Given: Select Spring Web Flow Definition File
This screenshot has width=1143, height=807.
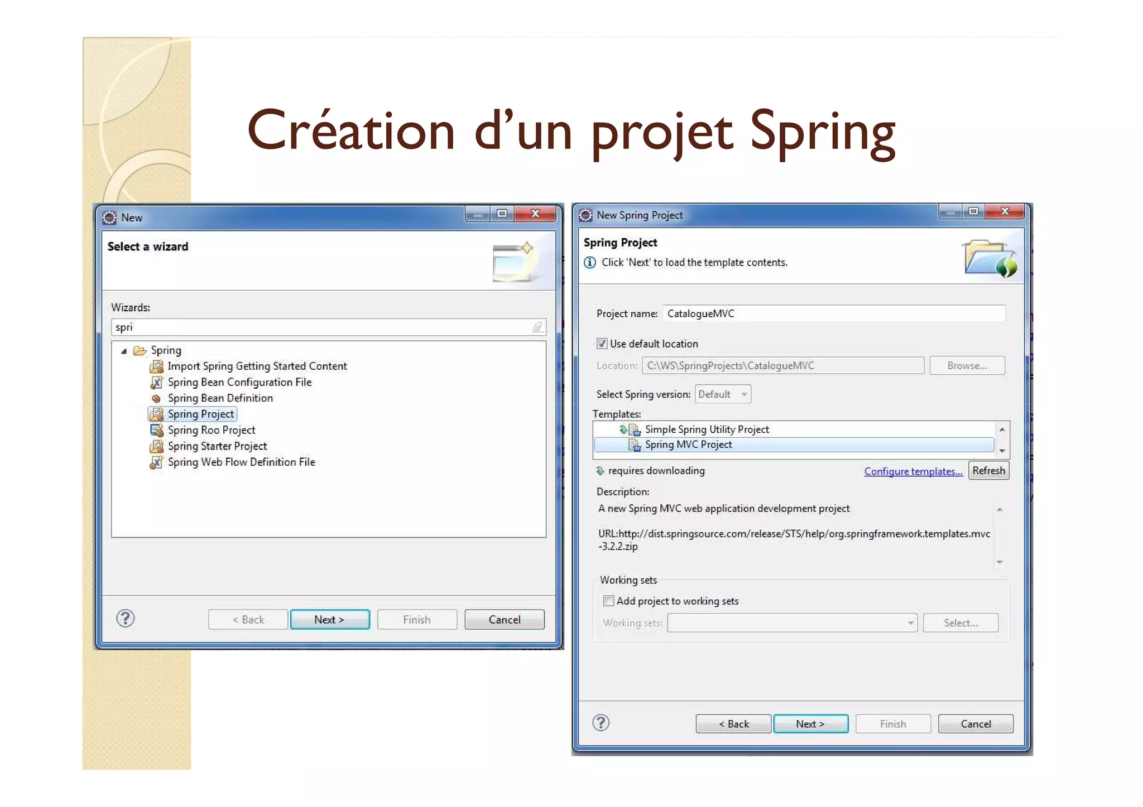Looking at the screenshot, I should click(x=242, y=462).
